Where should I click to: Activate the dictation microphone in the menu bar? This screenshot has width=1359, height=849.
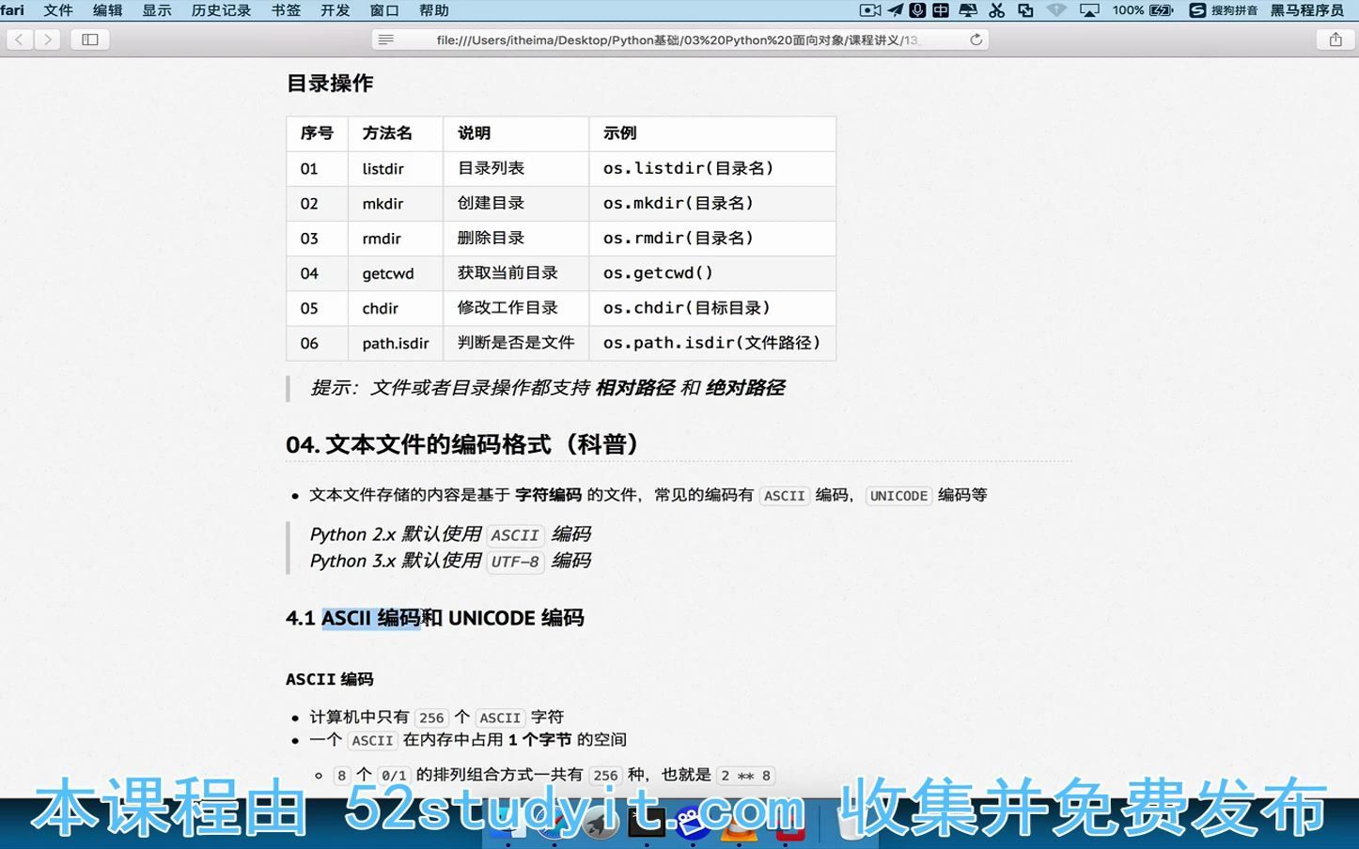[916, 10]
